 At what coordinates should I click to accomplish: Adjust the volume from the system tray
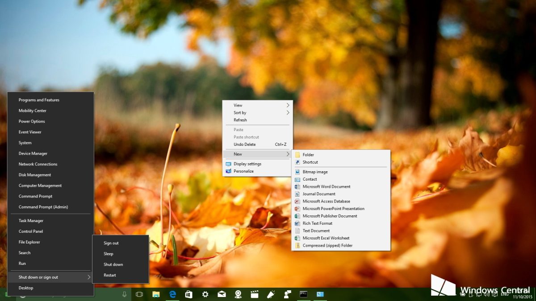coord(486,295)
